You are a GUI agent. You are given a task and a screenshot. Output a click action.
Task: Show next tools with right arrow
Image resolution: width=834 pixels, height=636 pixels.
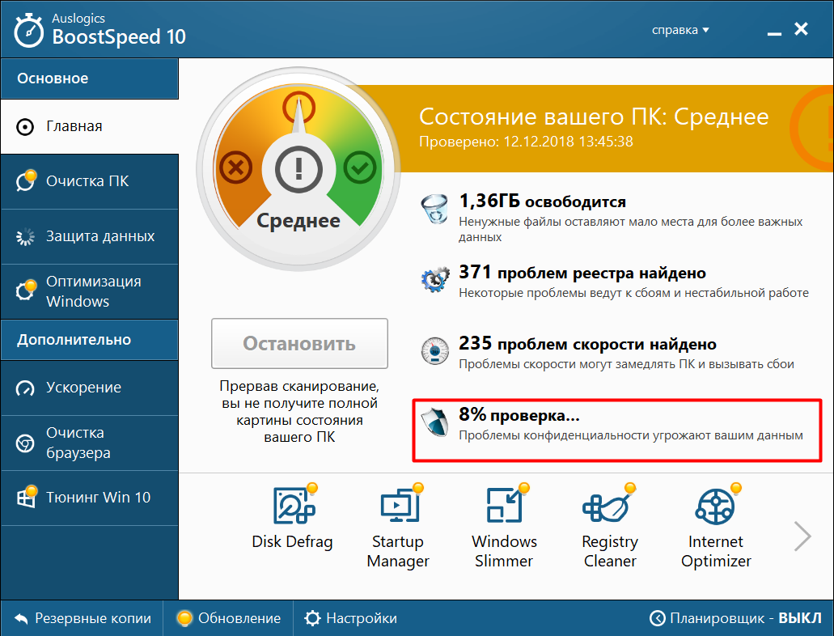802,536
